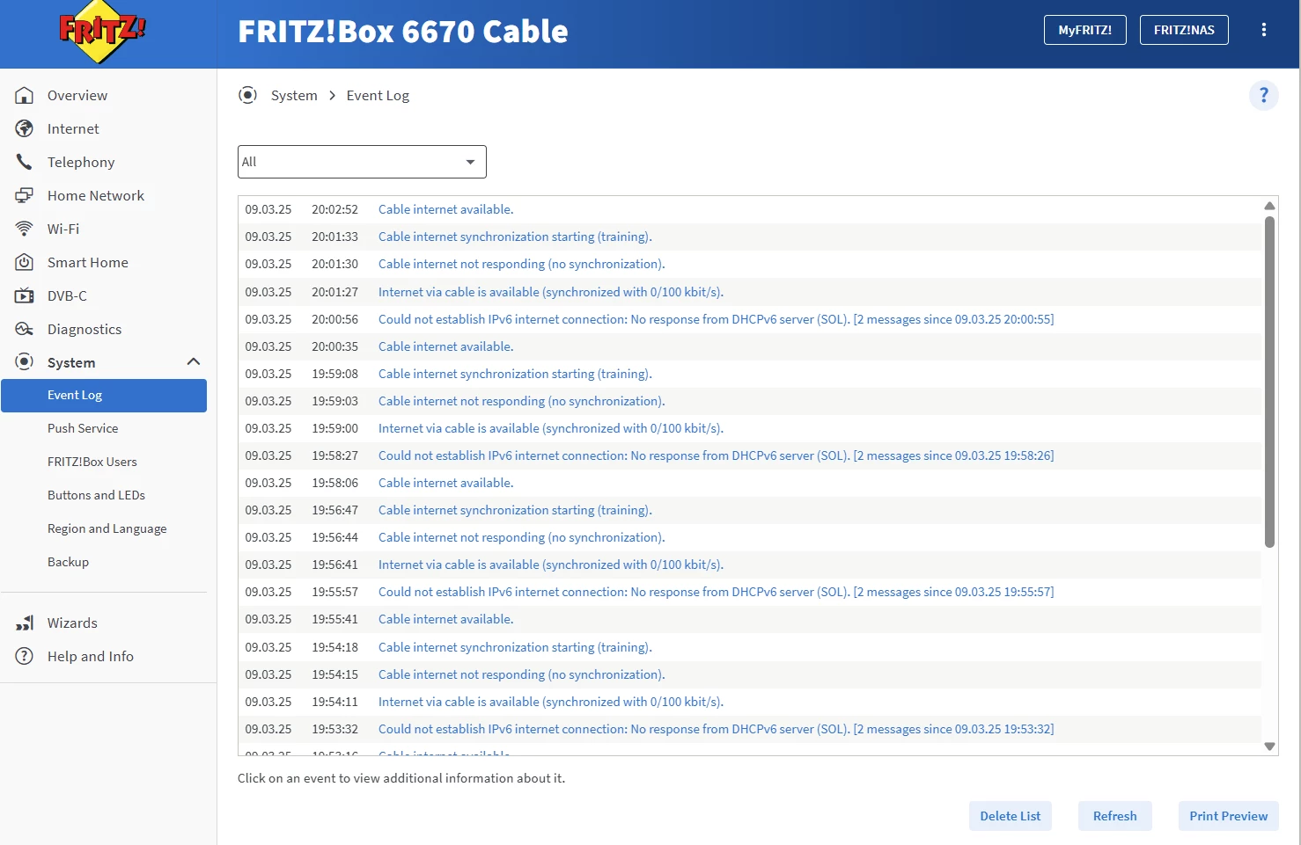Open the 20:02:52 Cable internet available event

click(x=445, y=209)
